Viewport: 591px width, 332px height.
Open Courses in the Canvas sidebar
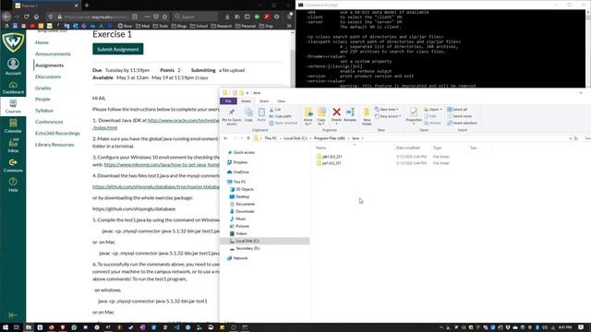click(13, 106)
